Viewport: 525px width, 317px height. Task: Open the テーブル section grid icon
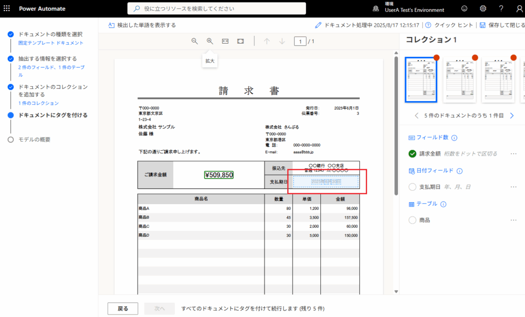click(x=412, y=204)
